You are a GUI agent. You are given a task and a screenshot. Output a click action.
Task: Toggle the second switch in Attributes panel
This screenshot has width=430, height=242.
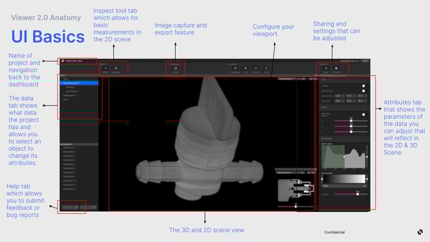tap(363, 91)
